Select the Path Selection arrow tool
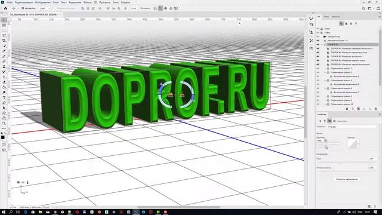Image resolution: width=382 pixels, height=215 pixels. click(4, 108)
